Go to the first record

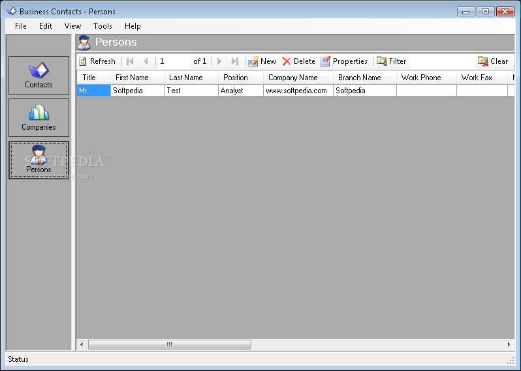130,61
